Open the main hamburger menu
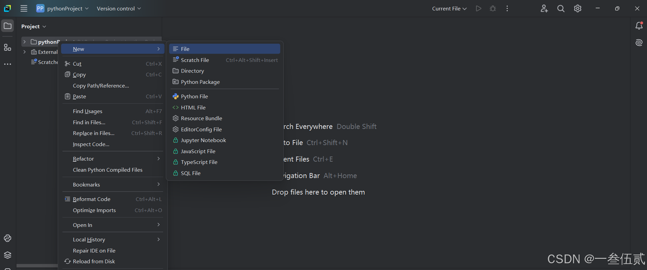This screenshot has height=270, width=647. 24,8
